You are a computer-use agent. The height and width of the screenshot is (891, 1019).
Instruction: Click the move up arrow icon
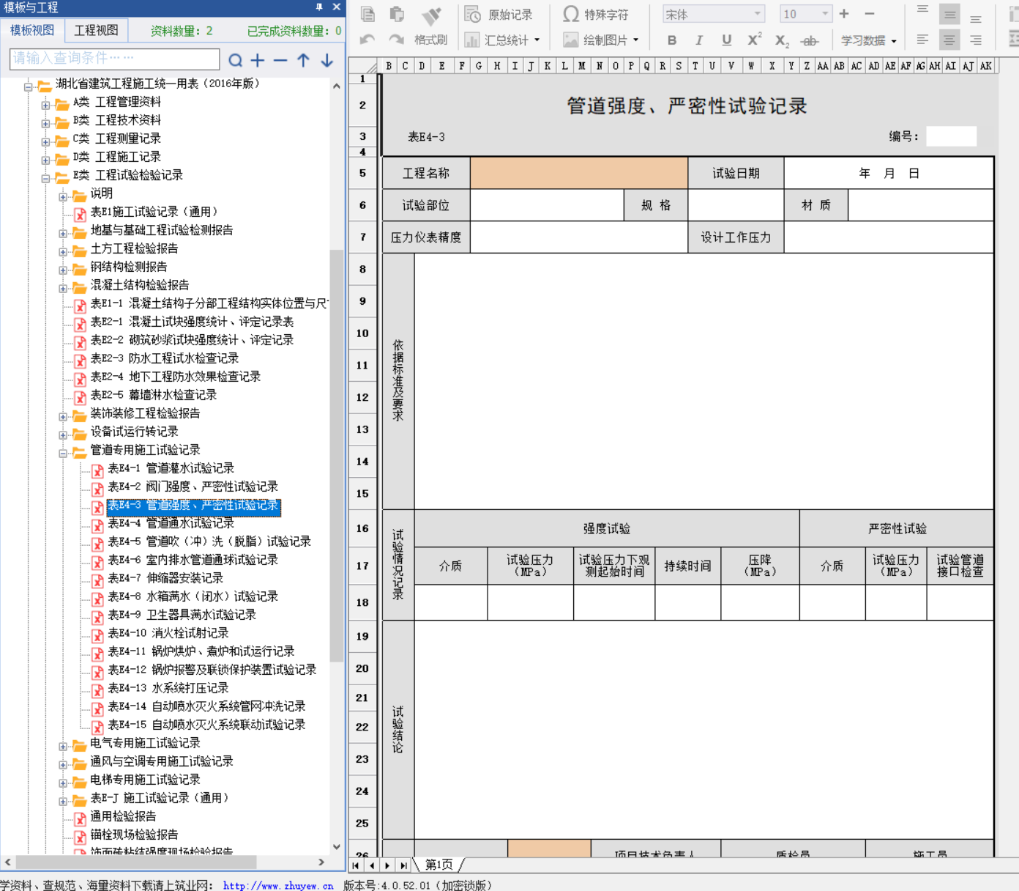[x=303, y=60]
